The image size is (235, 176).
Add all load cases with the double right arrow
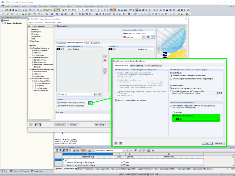click(x=105, y=60)
